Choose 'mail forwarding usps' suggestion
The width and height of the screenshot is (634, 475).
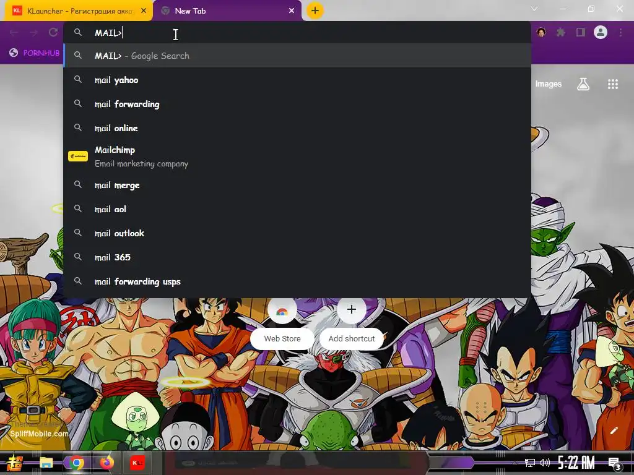[297, 281]
